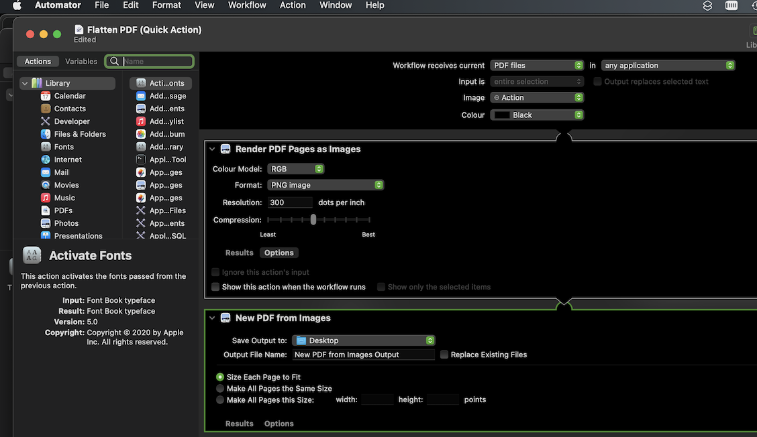Switch to the Variables tab

(81, 61)
